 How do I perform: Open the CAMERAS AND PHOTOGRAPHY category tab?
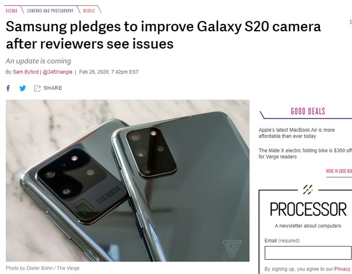(x=50, y=11)
